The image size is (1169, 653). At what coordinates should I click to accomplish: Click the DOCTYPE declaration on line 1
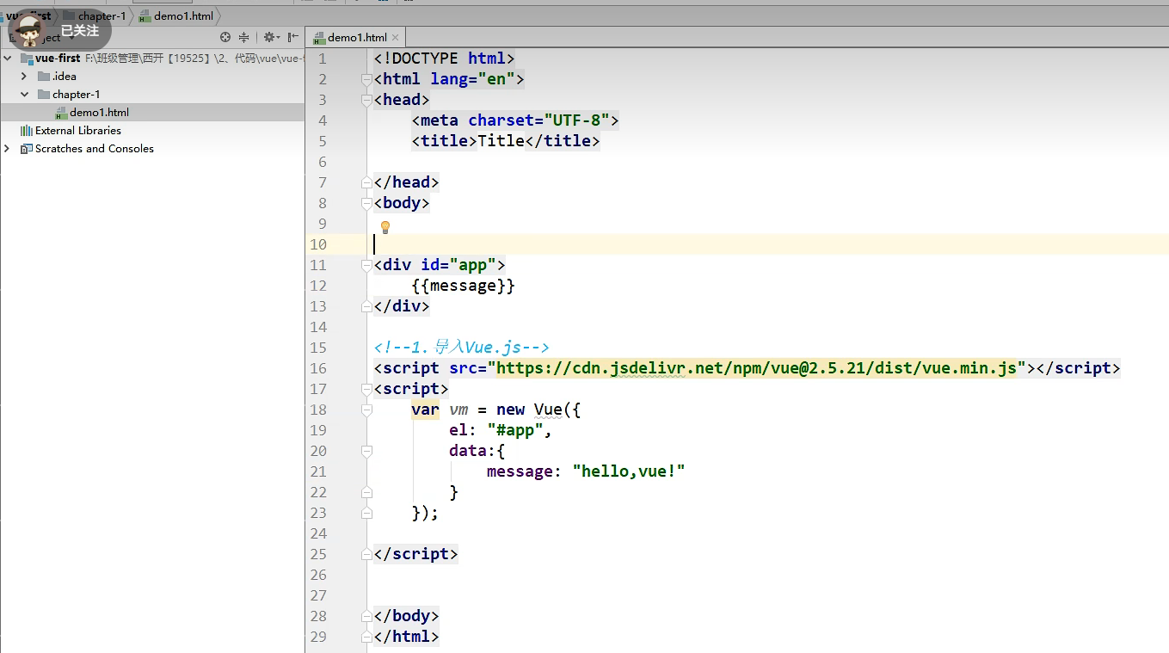click(x=444, y=59)
